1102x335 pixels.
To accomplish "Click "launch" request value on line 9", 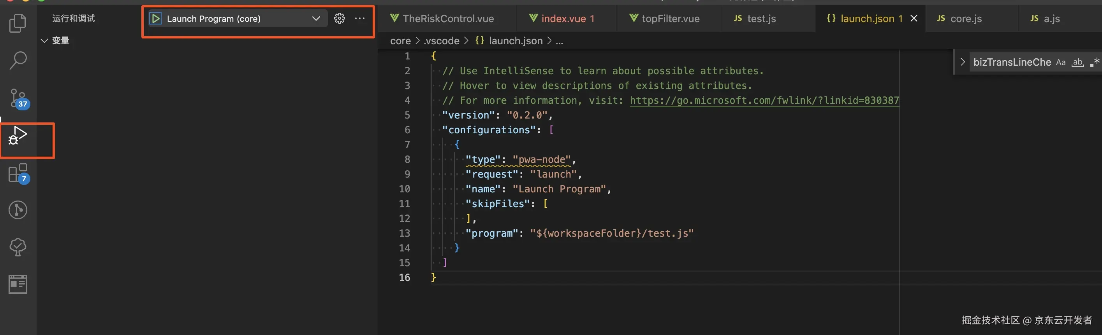I will coord(554,174).
